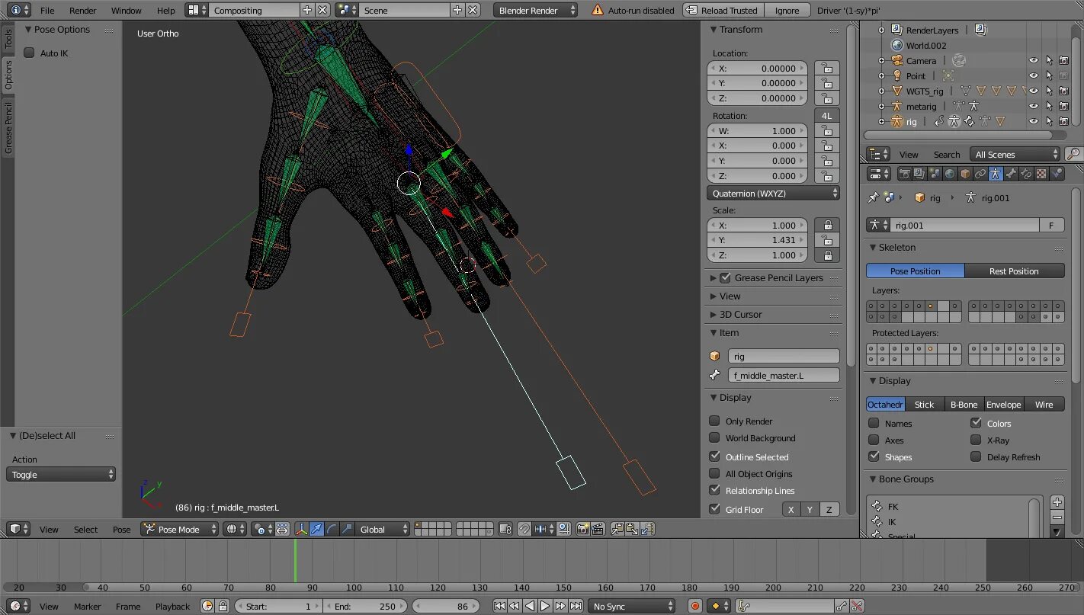The height and width of the screenshot is (615, 1084).
Task: Enable the translate manipulator arrow icon
Action: pyautogui.click(x=316, y=529)
